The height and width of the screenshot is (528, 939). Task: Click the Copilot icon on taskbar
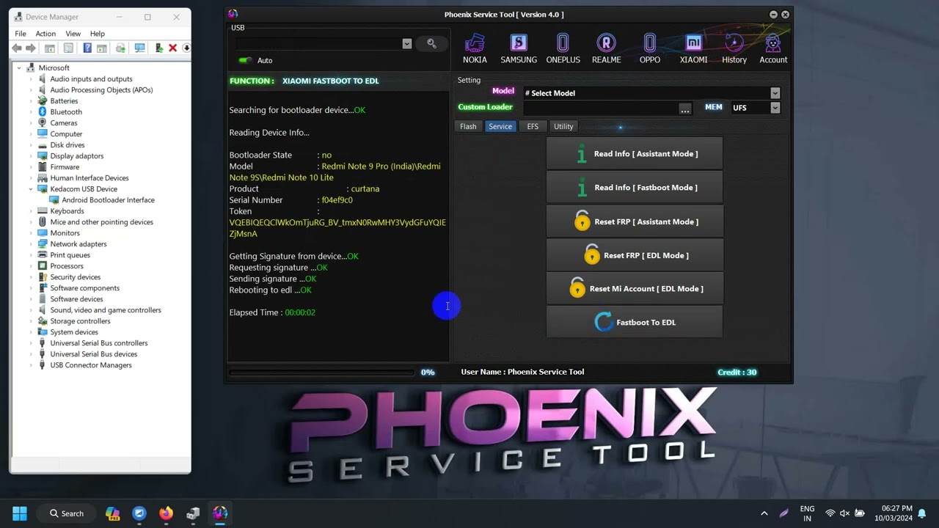[112, 513]
